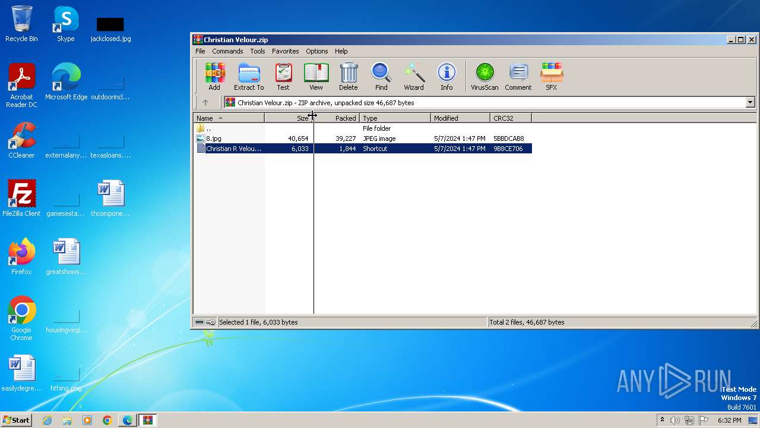The image size is (760, 428).
Task: Open CCleaner desktop shortcut
Action: tap(21, 140)
